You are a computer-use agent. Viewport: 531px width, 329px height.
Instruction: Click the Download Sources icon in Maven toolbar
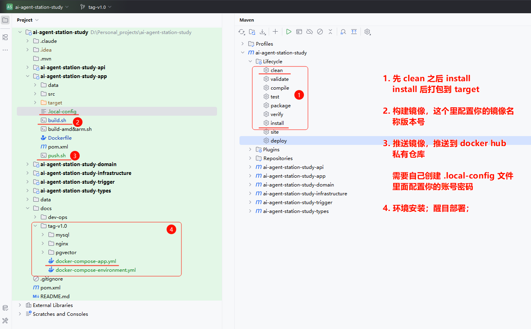point(263,32)
